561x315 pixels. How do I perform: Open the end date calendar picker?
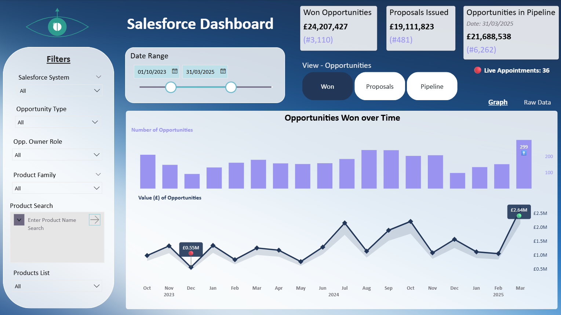click(x=223, y=71)
